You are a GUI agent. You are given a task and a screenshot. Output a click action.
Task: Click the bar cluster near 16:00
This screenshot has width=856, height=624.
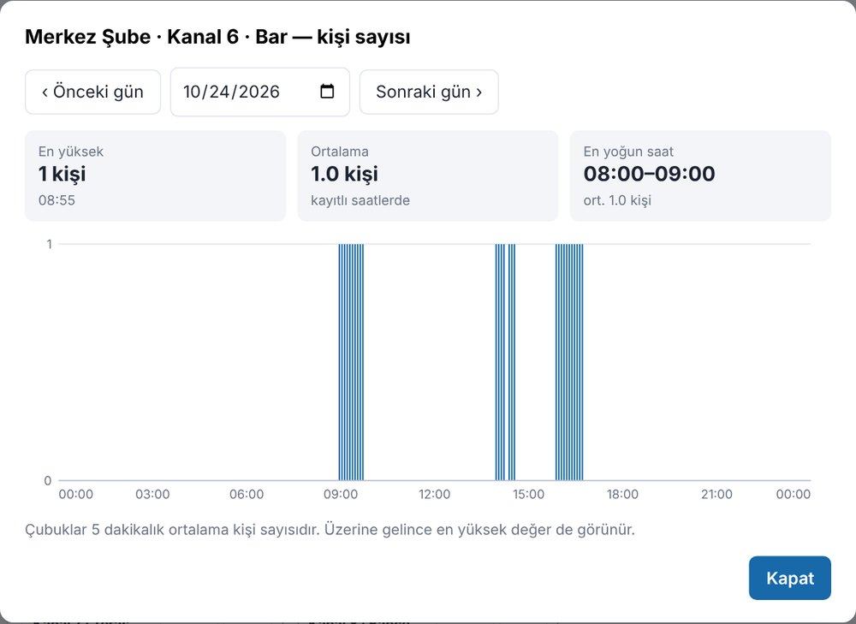(x=569, y=362)
